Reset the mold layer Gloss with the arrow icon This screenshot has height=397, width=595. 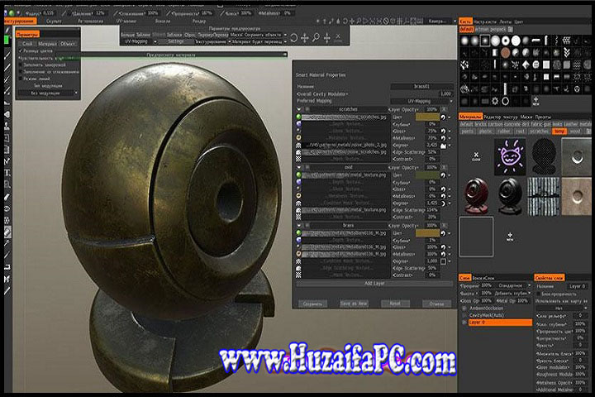tap(443, 189)
